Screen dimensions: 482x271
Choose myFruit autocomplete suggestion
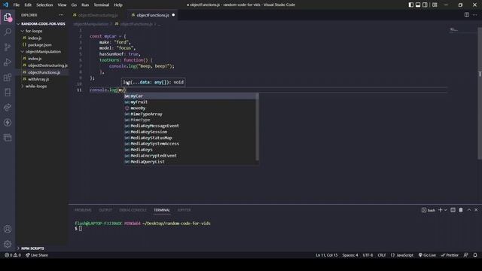click(x=189, y=102)
